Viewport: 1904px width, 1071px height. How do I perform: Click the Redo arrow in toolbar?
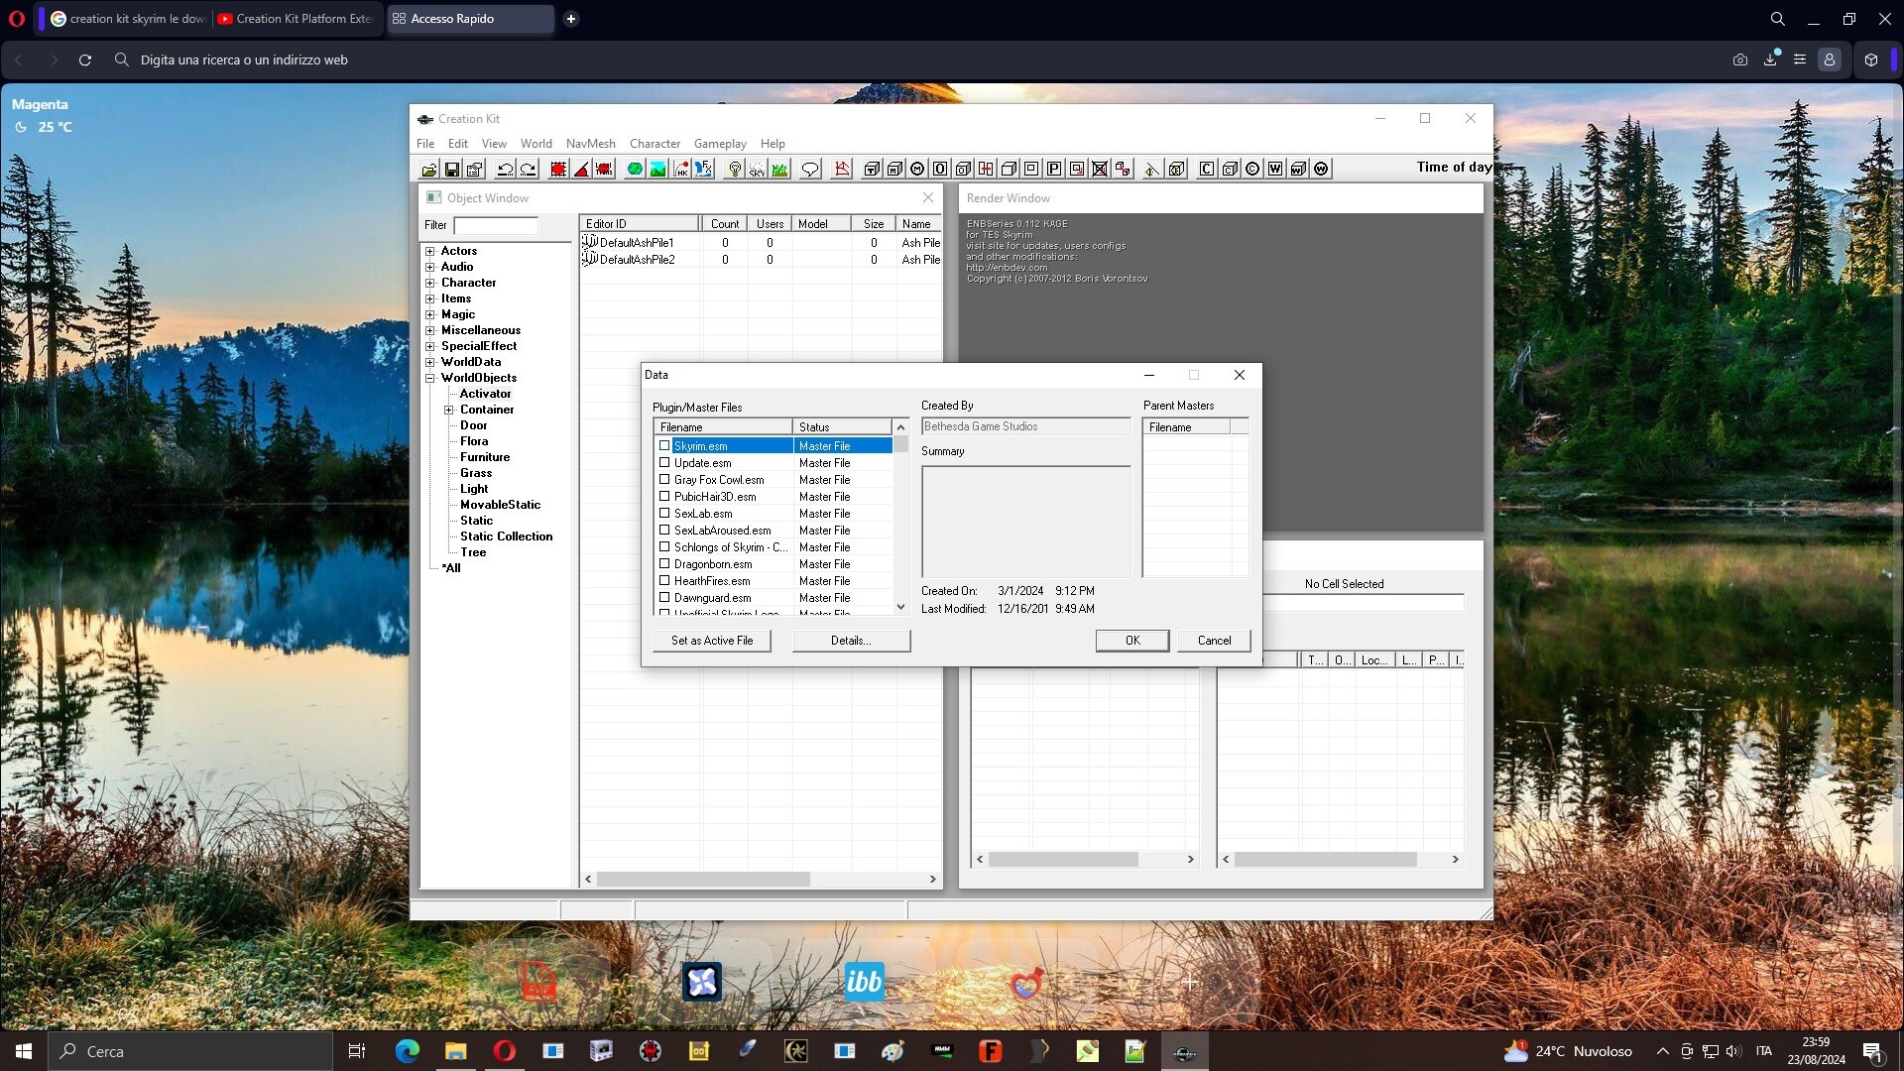528,169
